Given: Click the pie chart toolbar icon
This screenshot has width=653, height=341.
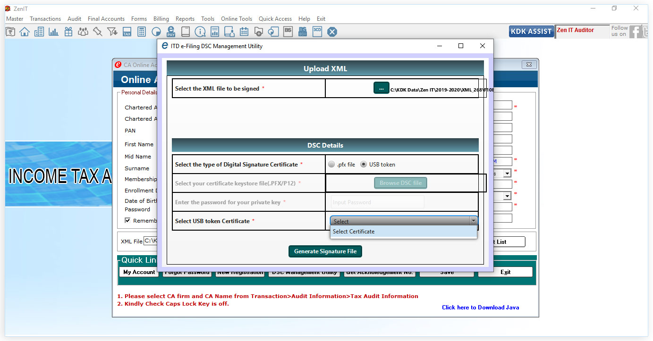Looking at the screenshot, I should pos(156,32).
